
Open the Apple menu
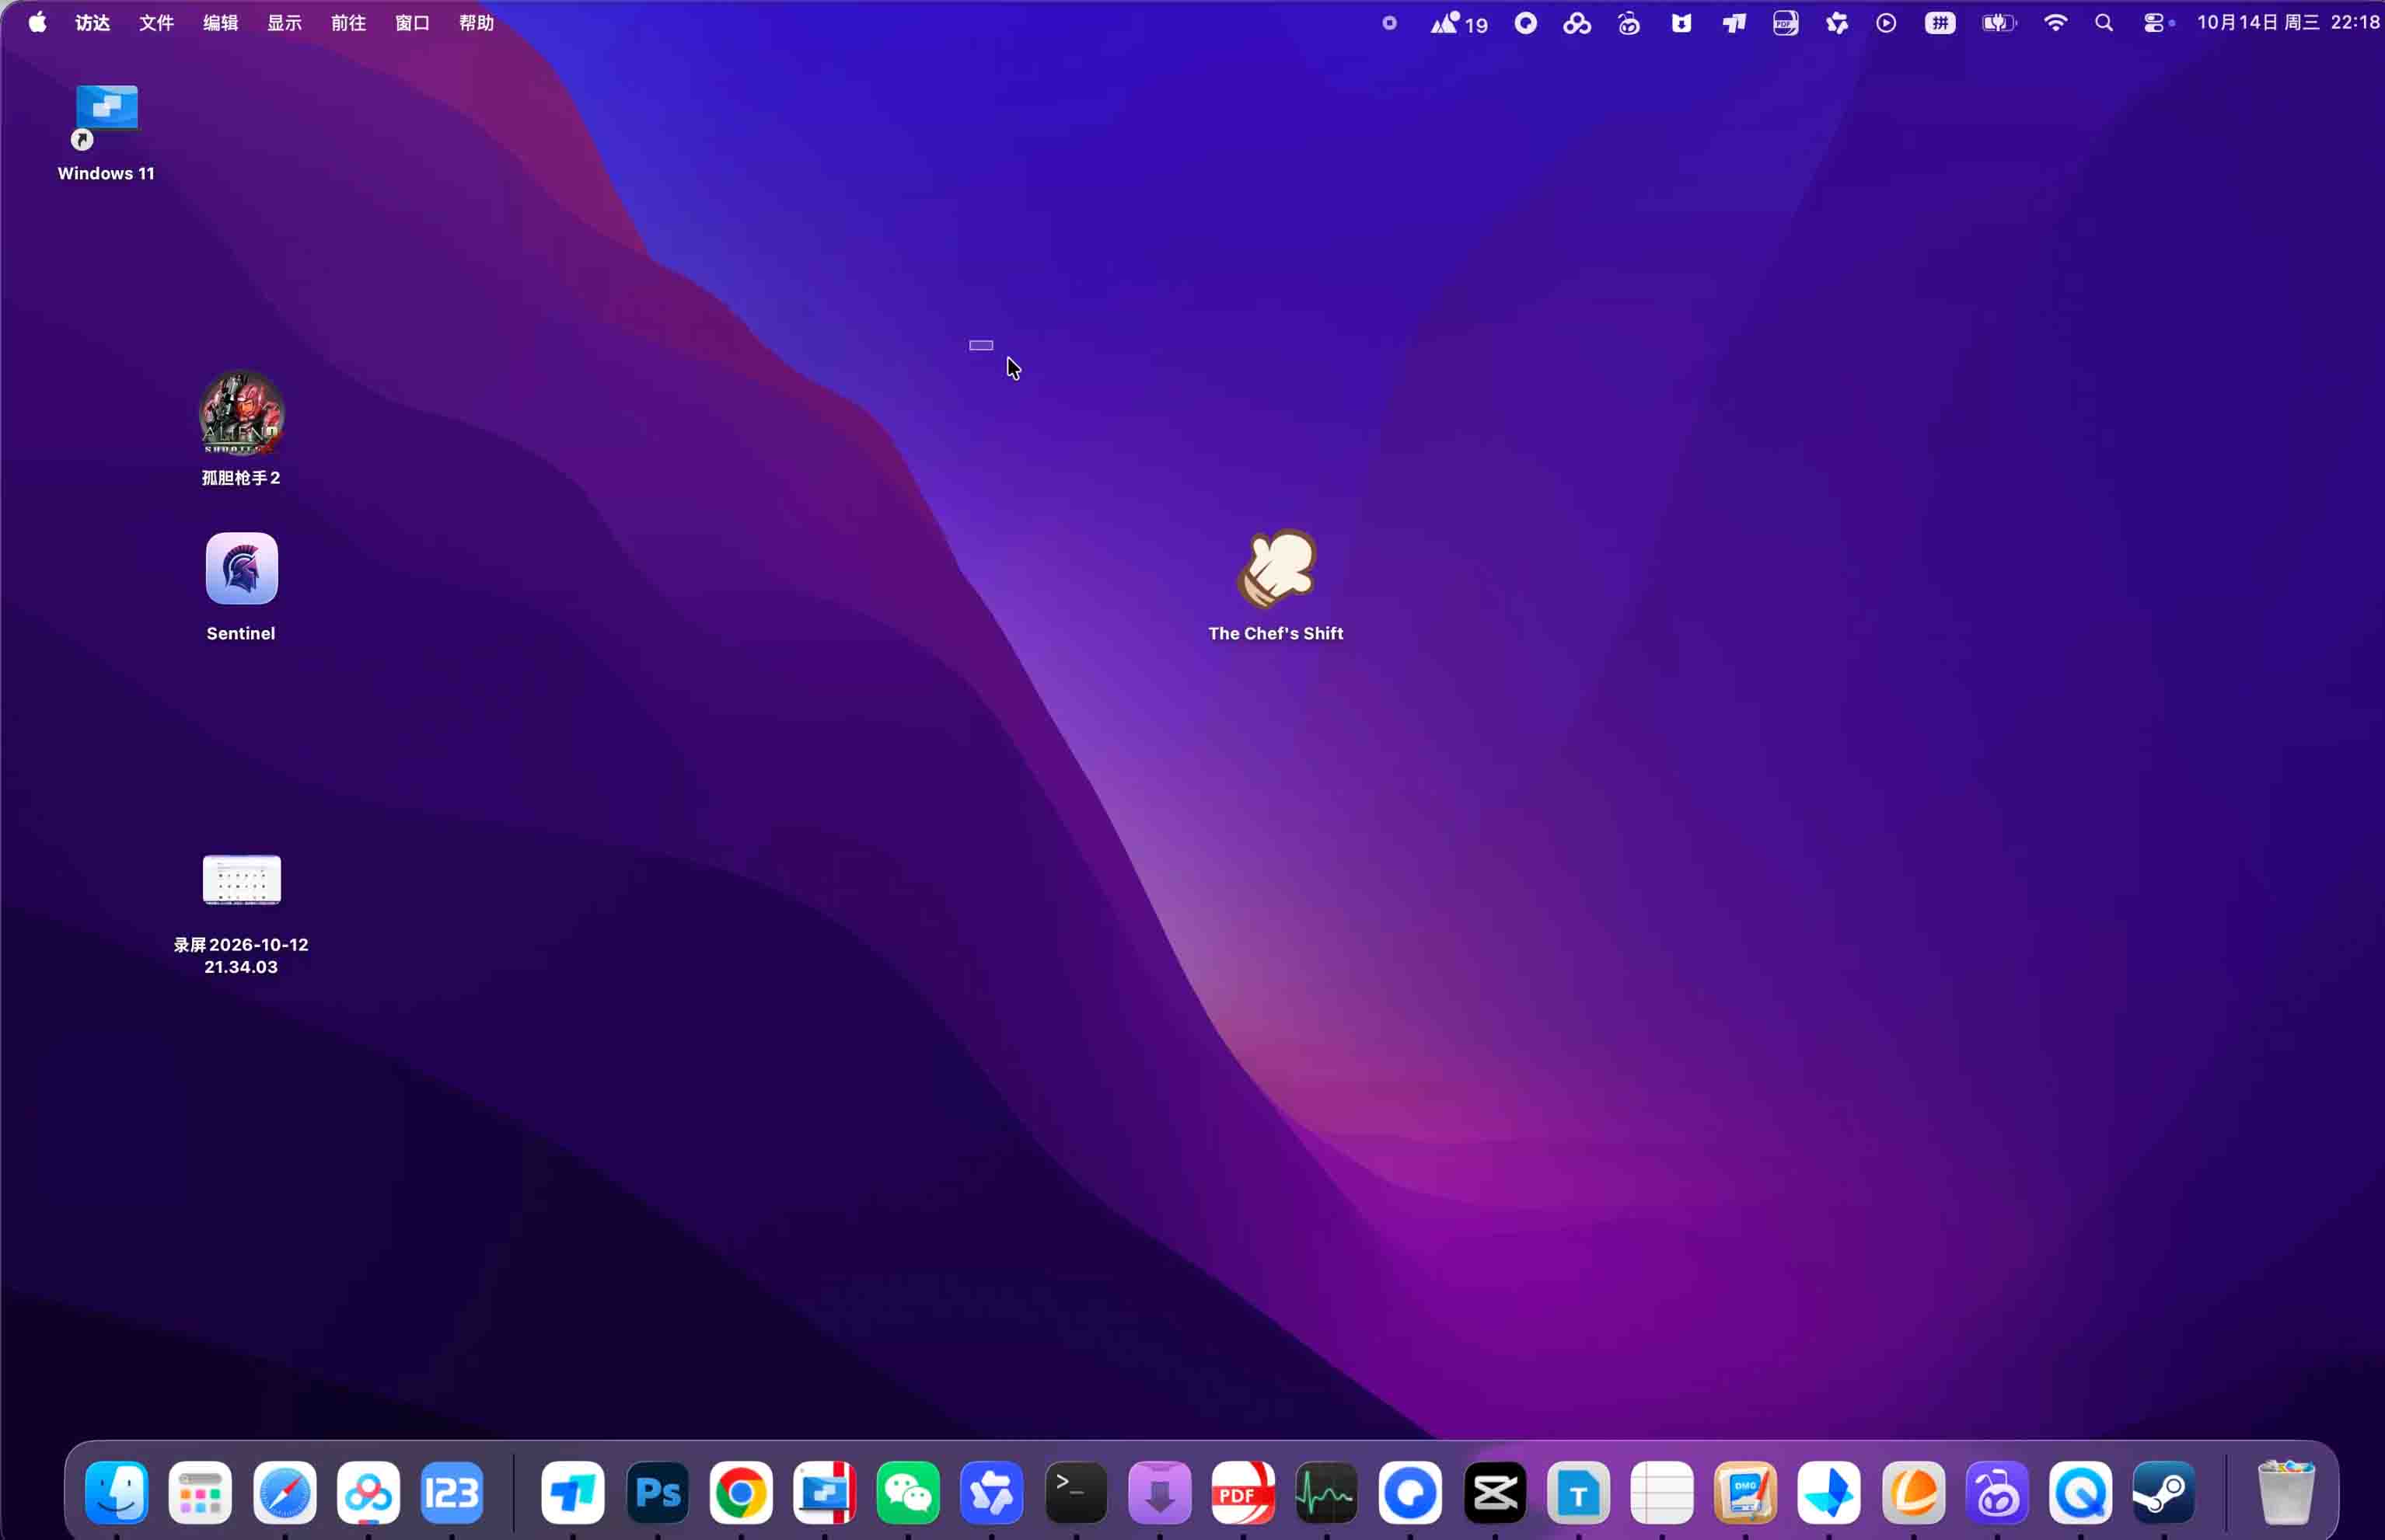click(x=37, y=22)
